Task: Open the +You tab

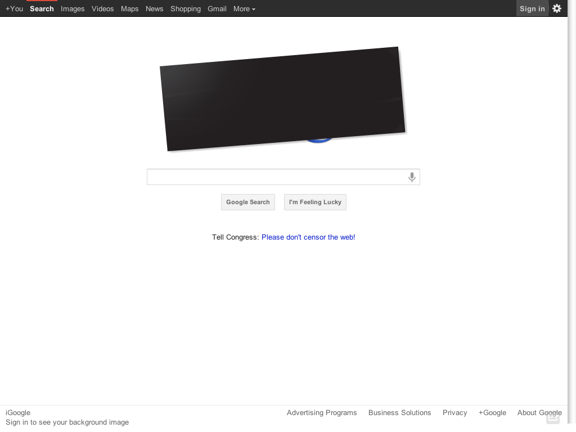Action: (14, 8)
